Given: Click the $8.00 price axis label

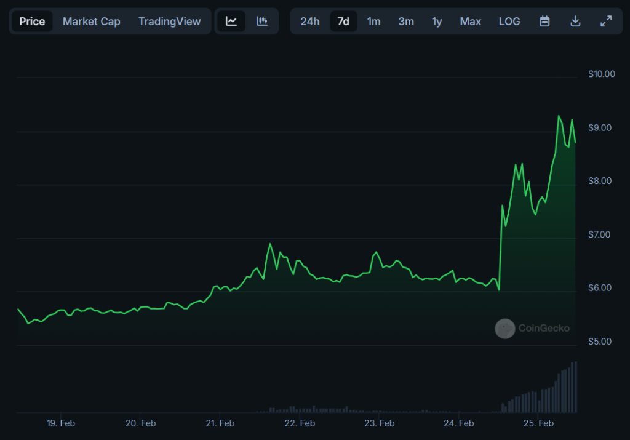Looking at the screenshot, I should 600,181.
